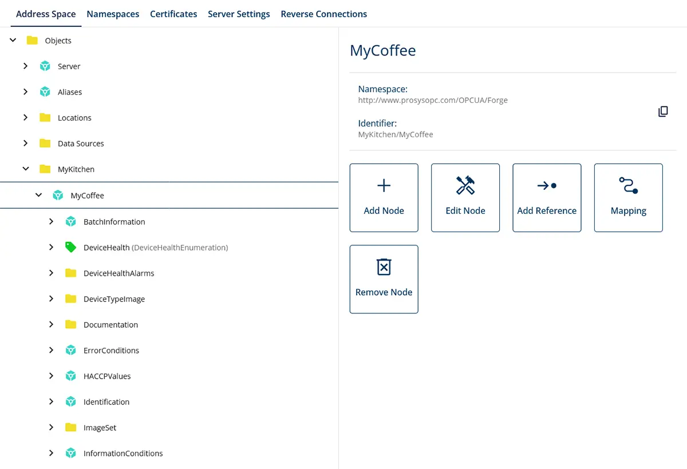
Task: Click the MyCoffee object cube icon
Action: (x=58, y=196)
